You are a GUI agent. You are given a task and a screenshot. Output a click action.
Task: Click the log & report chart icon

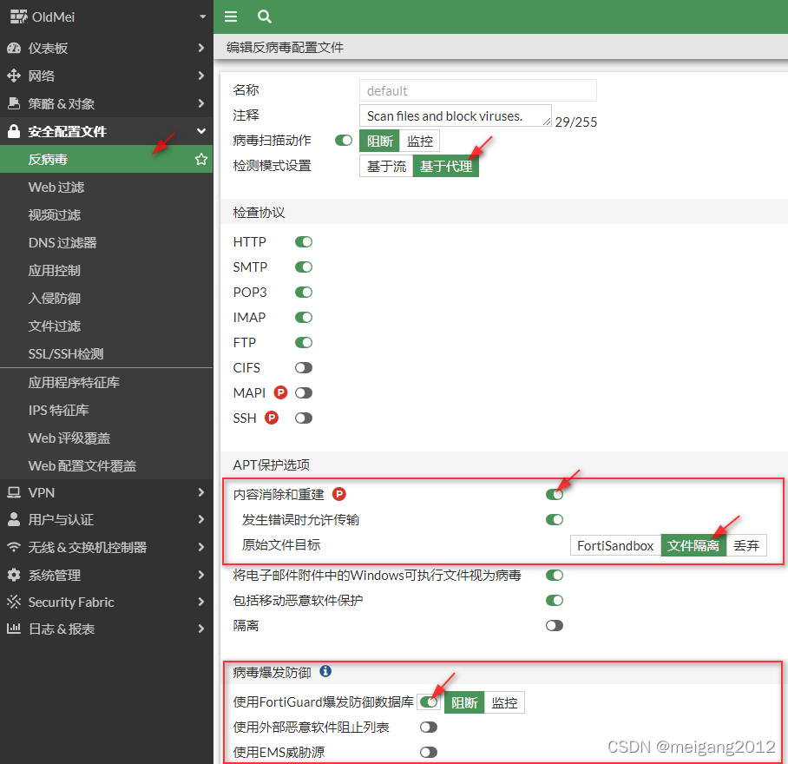click(14, 629)
